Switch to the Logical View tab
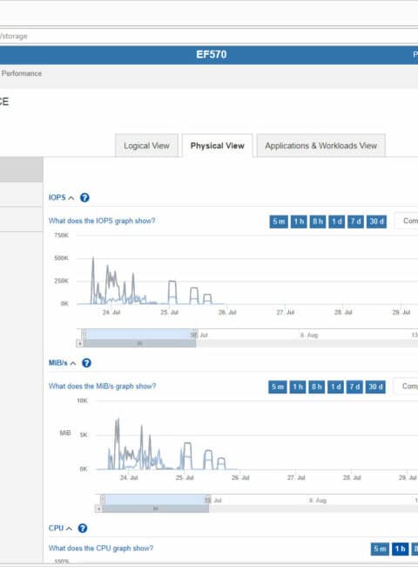418x567 pixels. point(146,146)
